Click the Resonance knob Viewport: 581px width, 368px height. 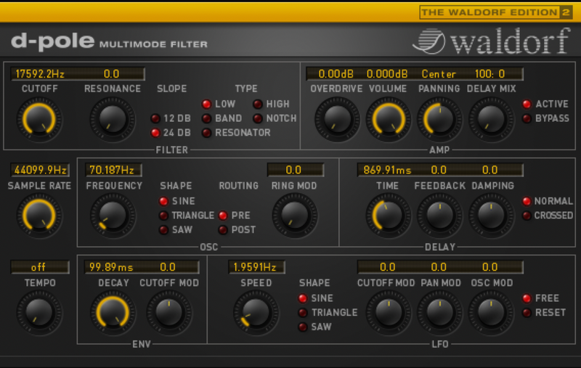112,119
